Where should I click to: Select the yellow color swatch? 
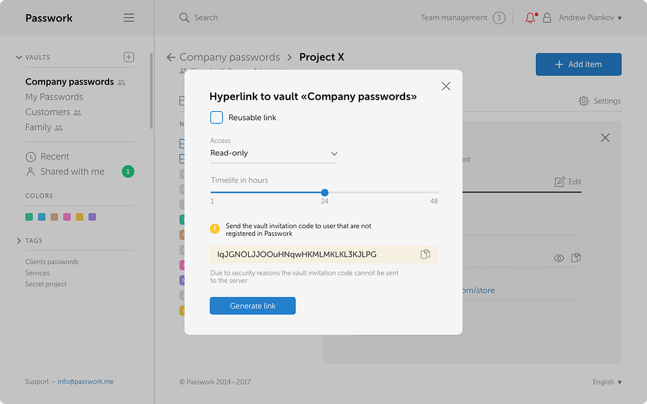click(x=80, y=217)
